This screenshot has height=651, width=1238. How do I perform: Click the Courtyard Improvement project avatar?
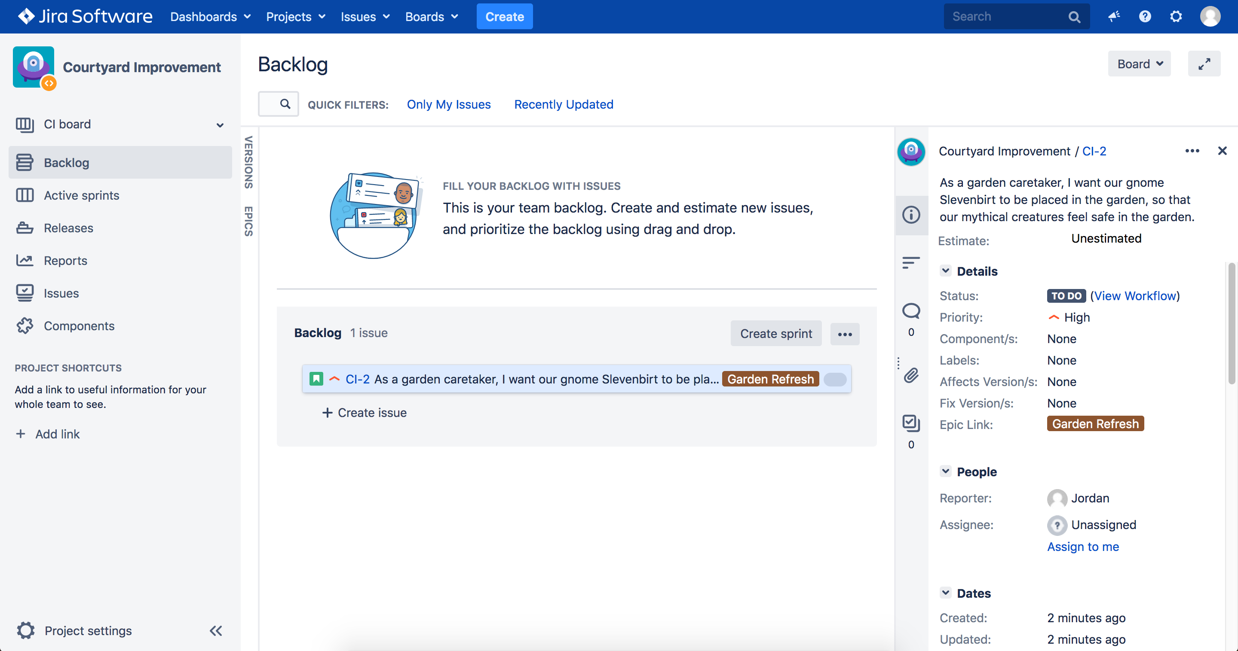coord(34,67)
